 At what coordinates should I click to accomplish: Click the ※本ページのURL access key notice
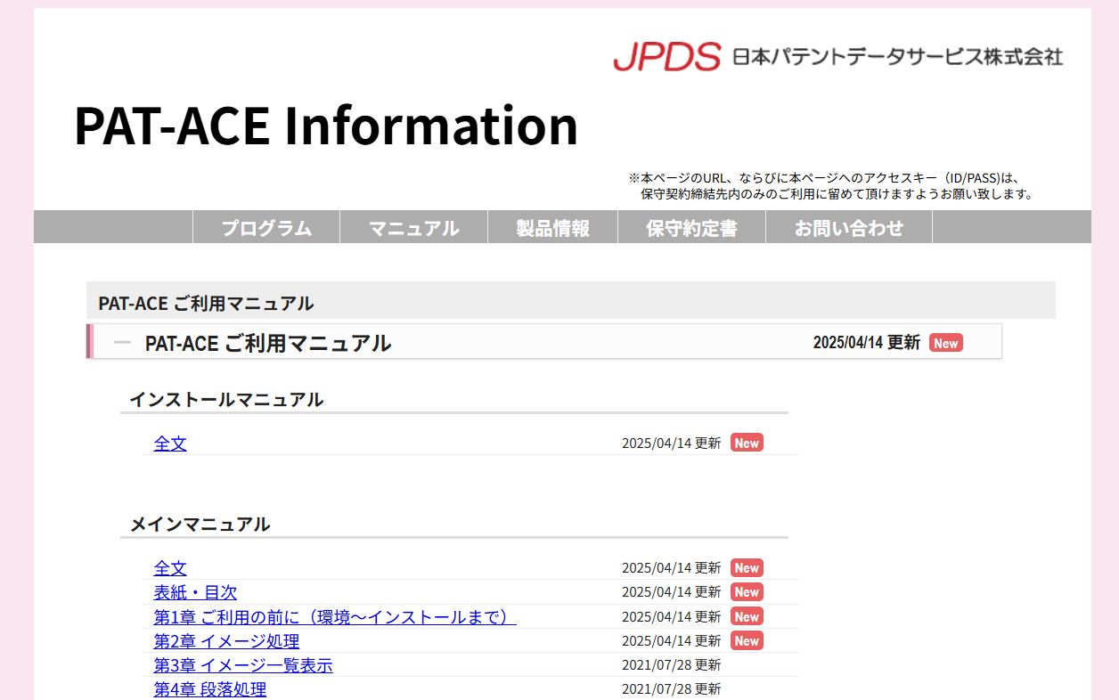[830, 185]
